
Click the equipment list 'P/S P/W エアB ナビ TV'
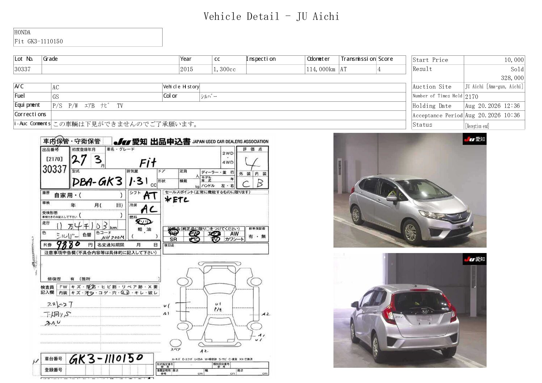(88, 106)
